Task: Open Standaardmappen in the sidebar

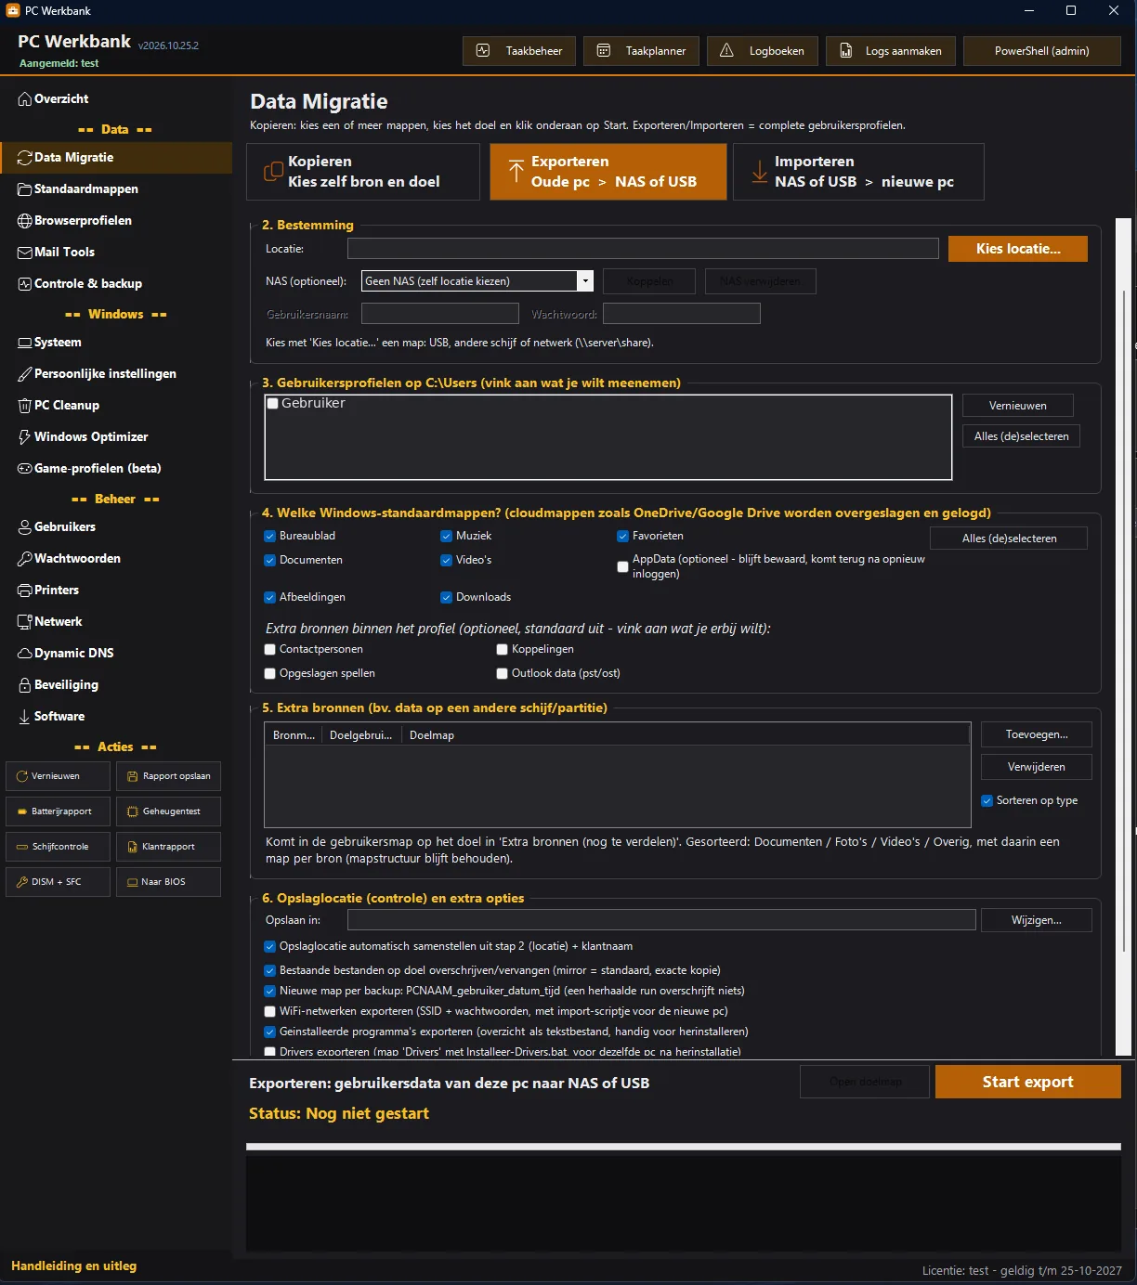Action: [x=116, y=189]
